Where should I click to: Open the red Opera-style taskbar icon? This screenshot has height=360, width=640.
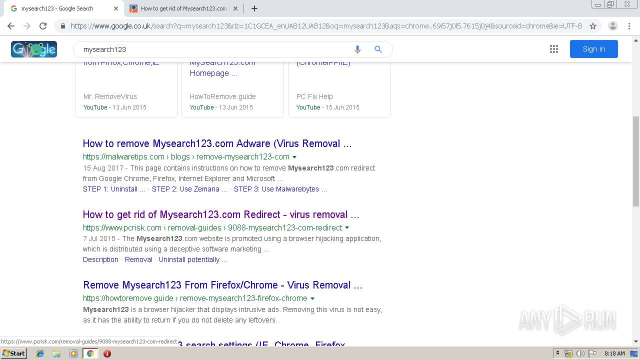pyautogui.click(x=107, y=353)
